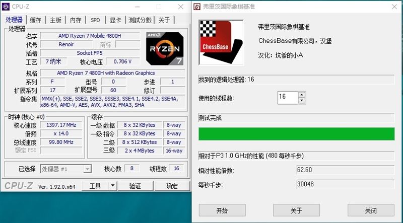Click the extended family value 17
The width and height of the screenshot is (403, 223).
click(x=53, y=90)
